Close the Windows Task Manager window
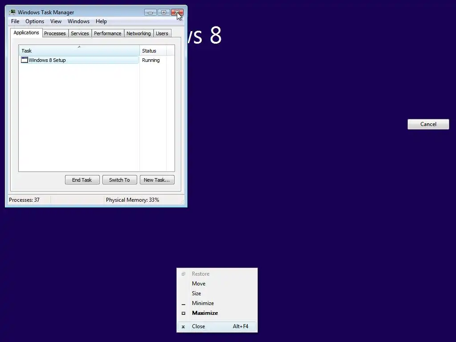The height and width of the screenshot is (342, 456). (x=177, y=12)
